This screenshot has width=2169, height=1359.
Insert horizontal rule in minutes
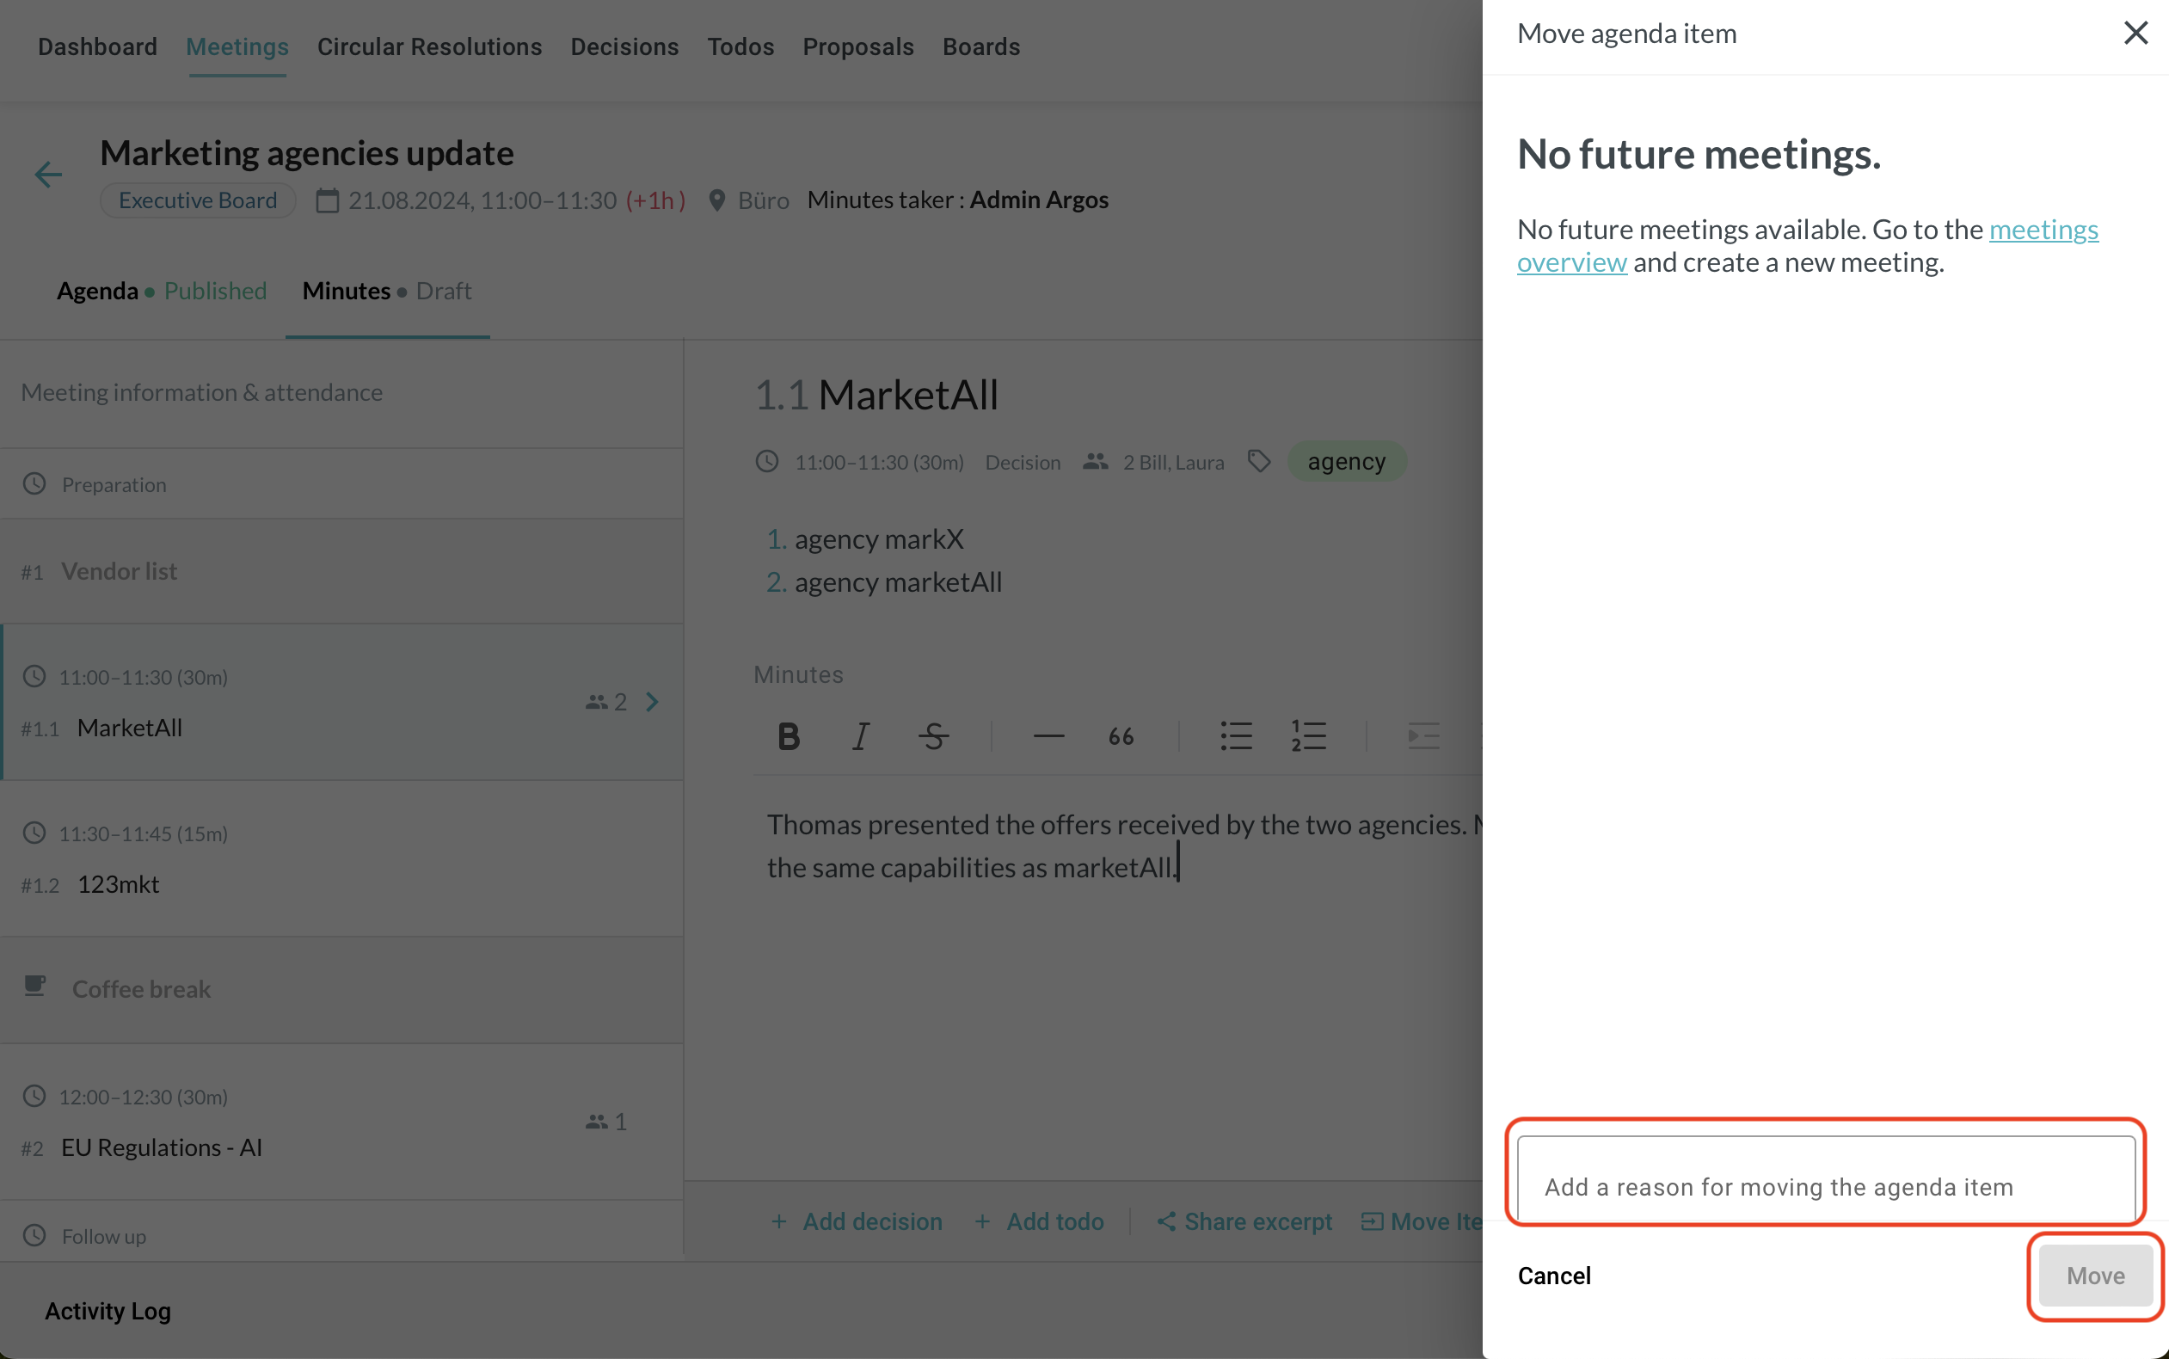coord(1048,736)
